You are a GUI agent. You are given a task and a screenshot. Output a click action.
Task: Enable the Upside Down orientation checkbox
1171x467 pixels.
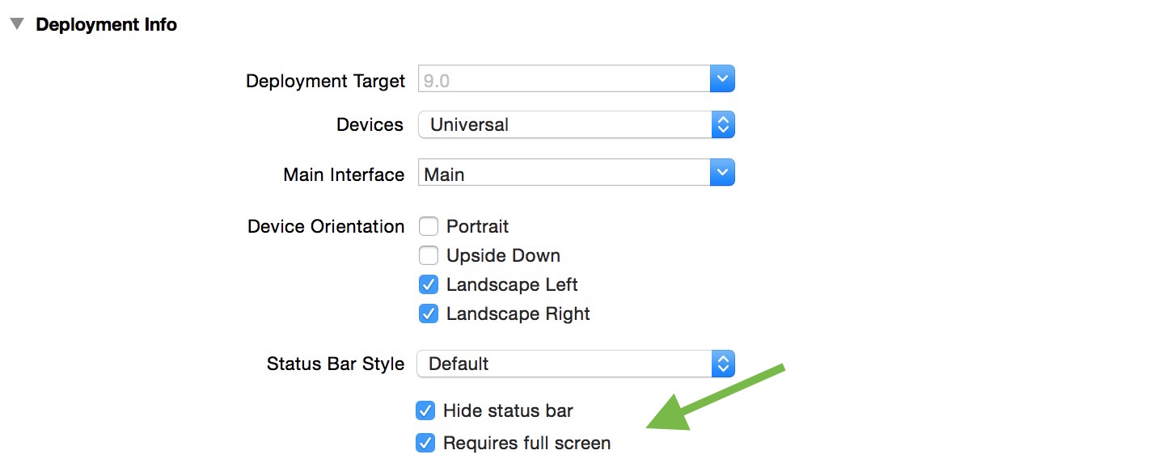[x=428, y=255]
